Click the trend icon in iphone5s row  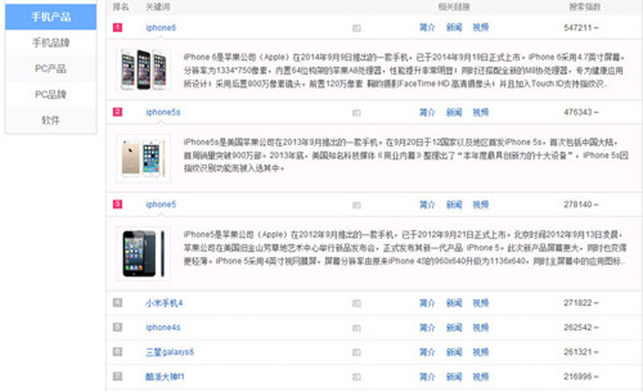(356, 112)
